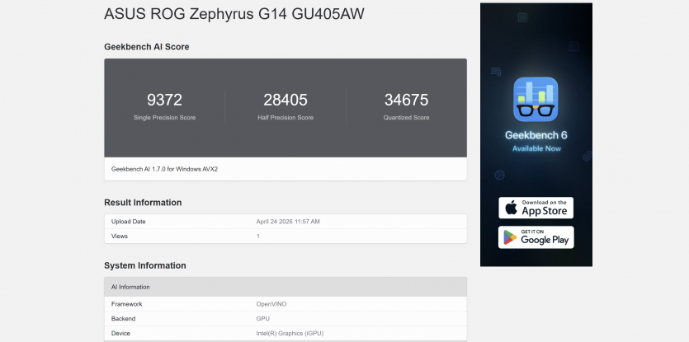Click the Geekbench AI Score section heading
Viewport: 689px width, 342px height.
tap(146, 46)
